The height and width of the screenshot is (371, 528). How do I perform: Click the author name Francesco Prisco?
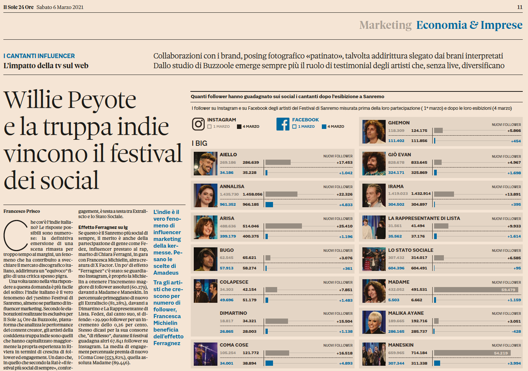[22, 211]
